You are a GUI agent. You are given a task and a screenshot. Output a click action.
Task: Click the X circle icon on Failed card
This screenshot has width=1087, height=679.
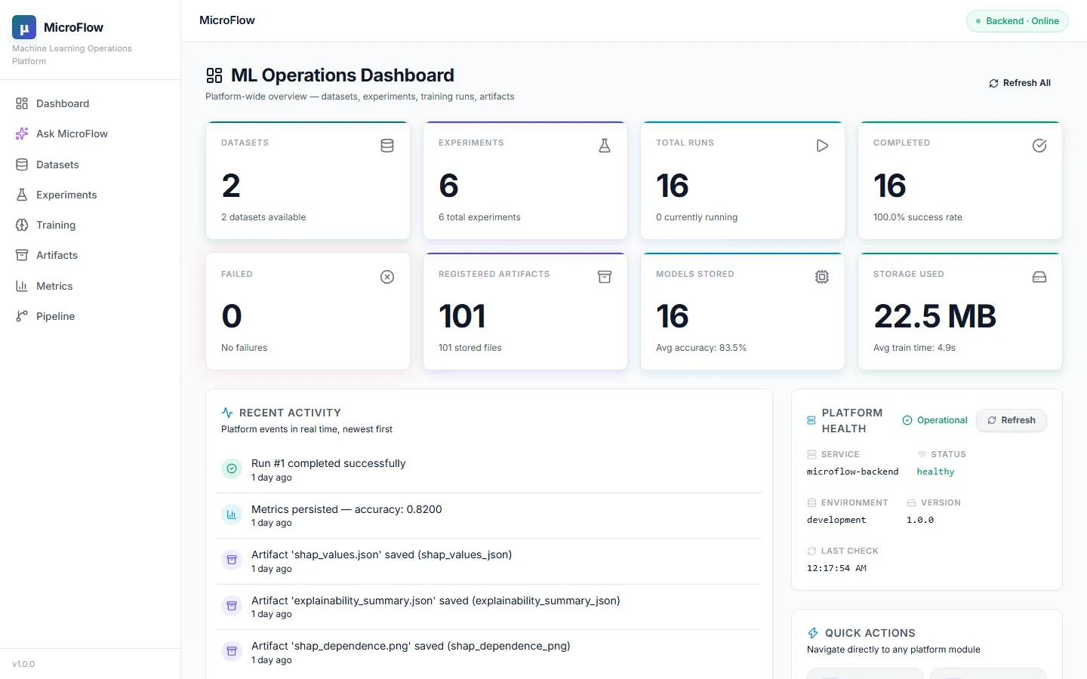coord(387,277)
